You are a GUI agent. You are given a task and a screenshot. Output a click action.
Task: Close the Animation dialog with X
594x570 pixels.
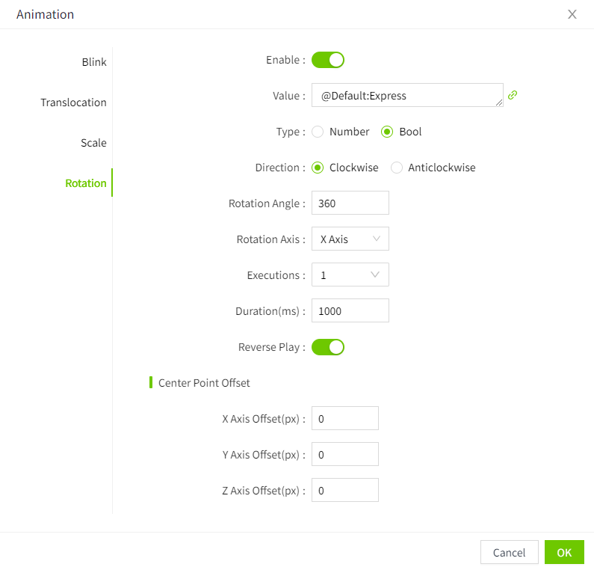(x=572, y=14)
